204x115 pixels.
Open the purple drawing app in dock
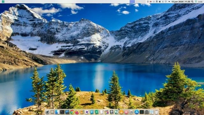[x=87, y=112]
